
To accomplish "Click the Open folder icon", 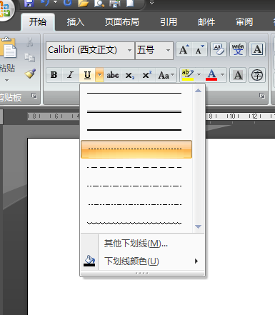I will tap(83, 3).
